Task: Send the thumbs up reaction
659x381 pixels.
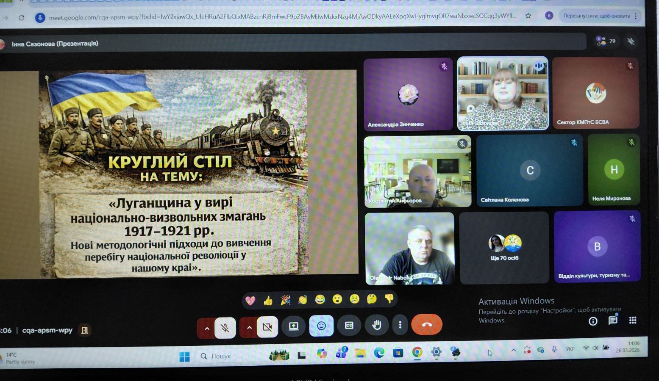Action: pyautogui.click(x=268, y=301)
